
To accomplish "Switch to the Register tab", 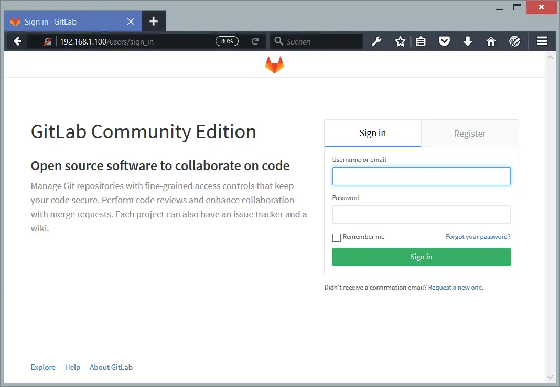I will tap(470, 134).
